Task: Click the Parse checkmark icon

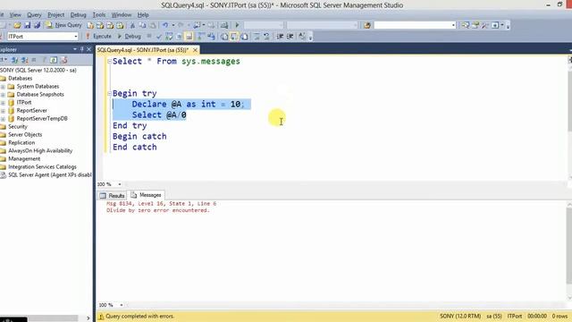Action: [x=159, y=37]
